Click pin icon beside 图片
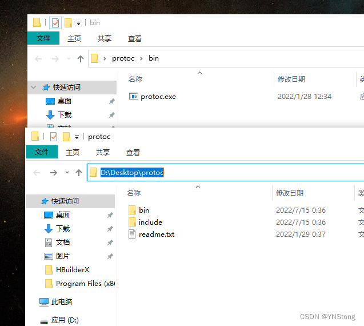Viewport: 364px width, 326px height. (x=110, y=256)
